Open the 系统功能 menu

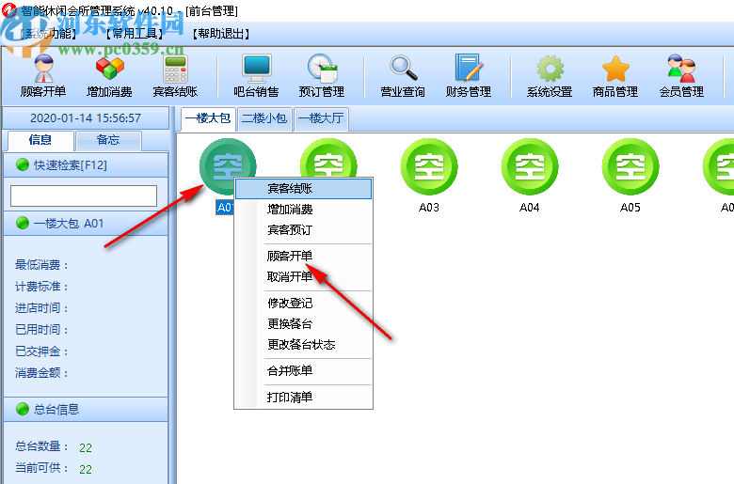coord(49,34)
